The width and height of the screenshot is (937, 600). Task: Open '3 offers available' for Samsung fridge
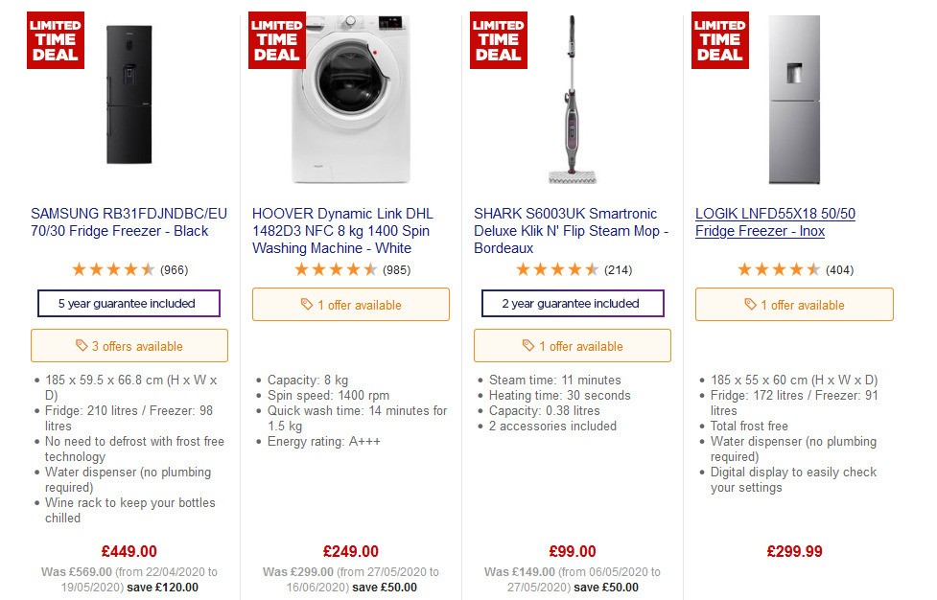(x=129, y=345)
